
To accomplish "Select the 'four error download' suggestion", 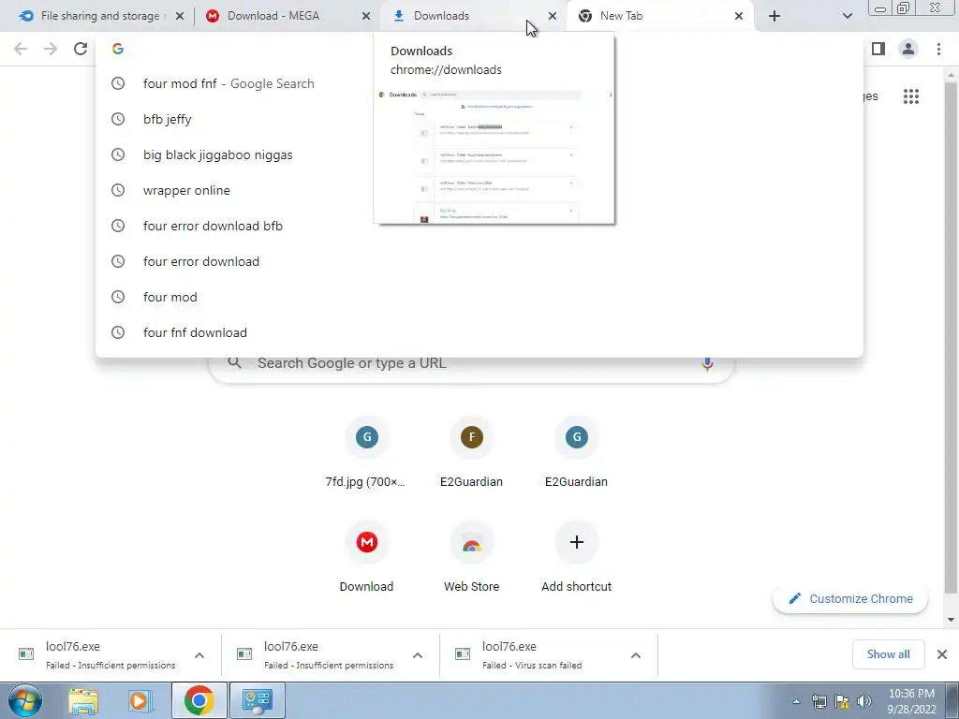I will (x=479, y=261).
